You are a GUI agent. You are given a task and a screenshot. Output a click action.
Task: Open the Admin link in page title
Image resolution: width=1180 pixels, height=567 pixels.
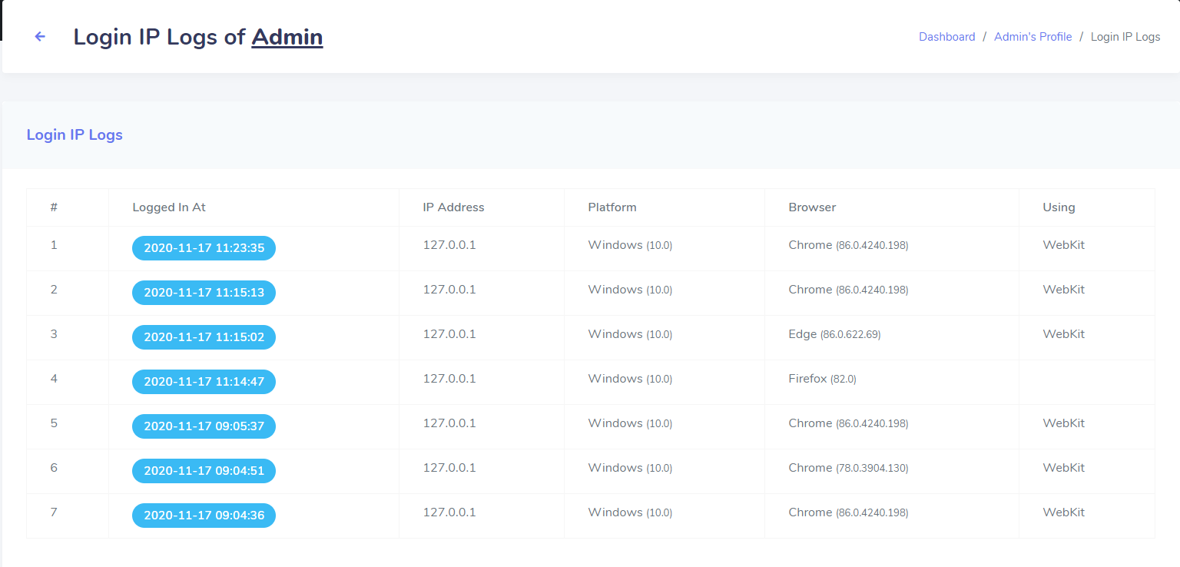pyautogui.click(x=287, y=37)
